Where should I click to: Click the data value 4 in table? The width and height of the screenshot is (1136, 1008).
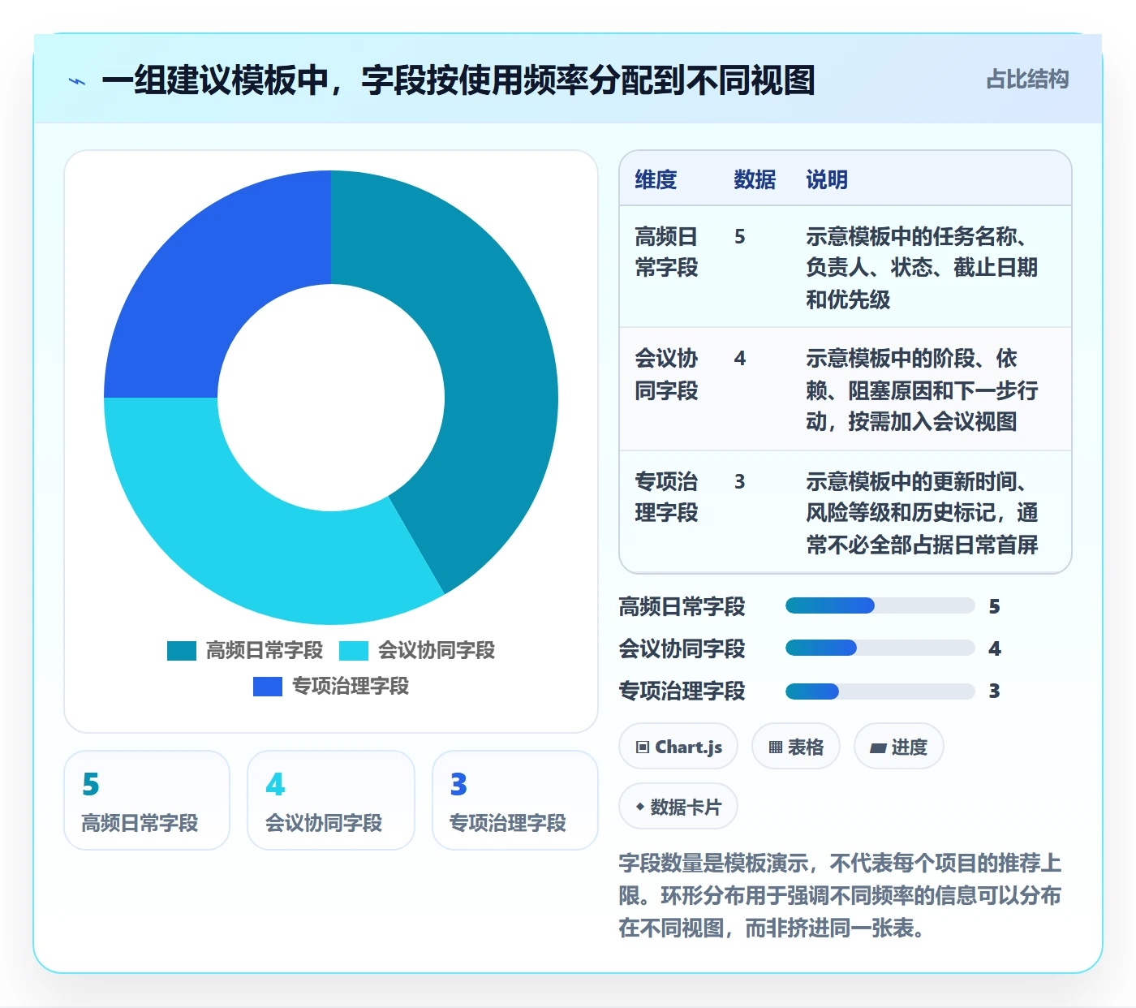(740, 359)
